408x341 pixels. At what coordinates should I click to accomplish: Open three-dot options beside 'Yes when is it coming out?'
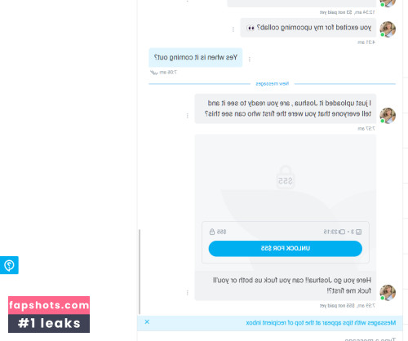(250, 59)
